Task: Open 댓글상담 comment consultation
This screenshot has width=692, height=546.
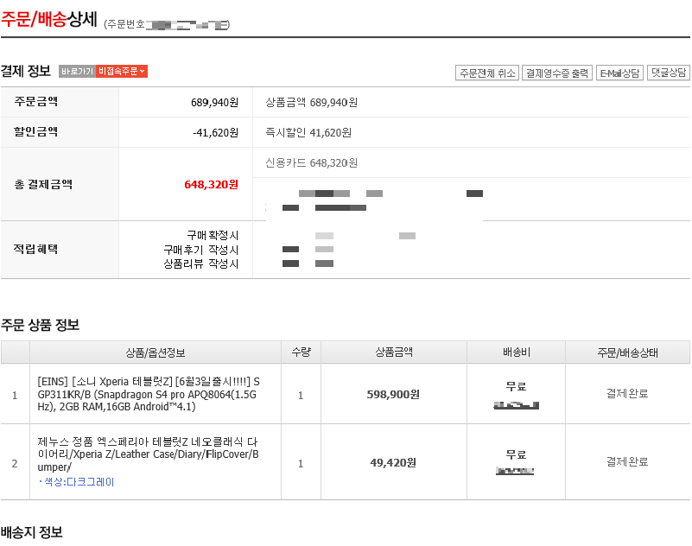Action: click(x=669, y=73)
